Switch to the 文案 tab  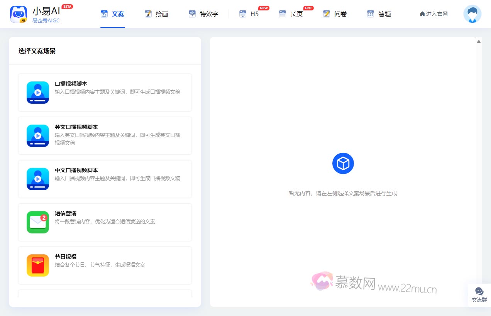click(x=112, y=14)
